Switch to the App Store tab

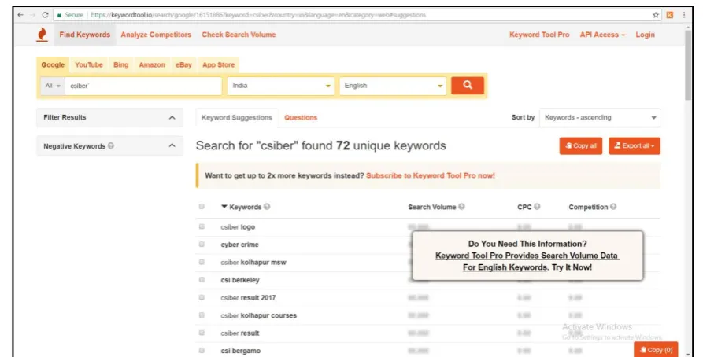pyautogui.click(x=218, y=64)
